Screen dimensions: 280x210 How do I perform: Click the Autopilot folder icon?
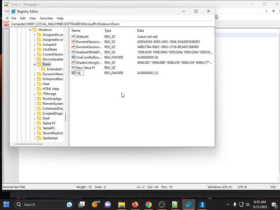tap(39, 45)
